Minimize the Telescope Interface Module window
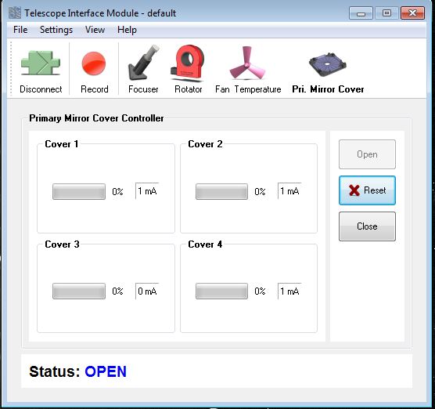Image resolution: width=435 pixels, height=409 pixels. tap(361, 13)
